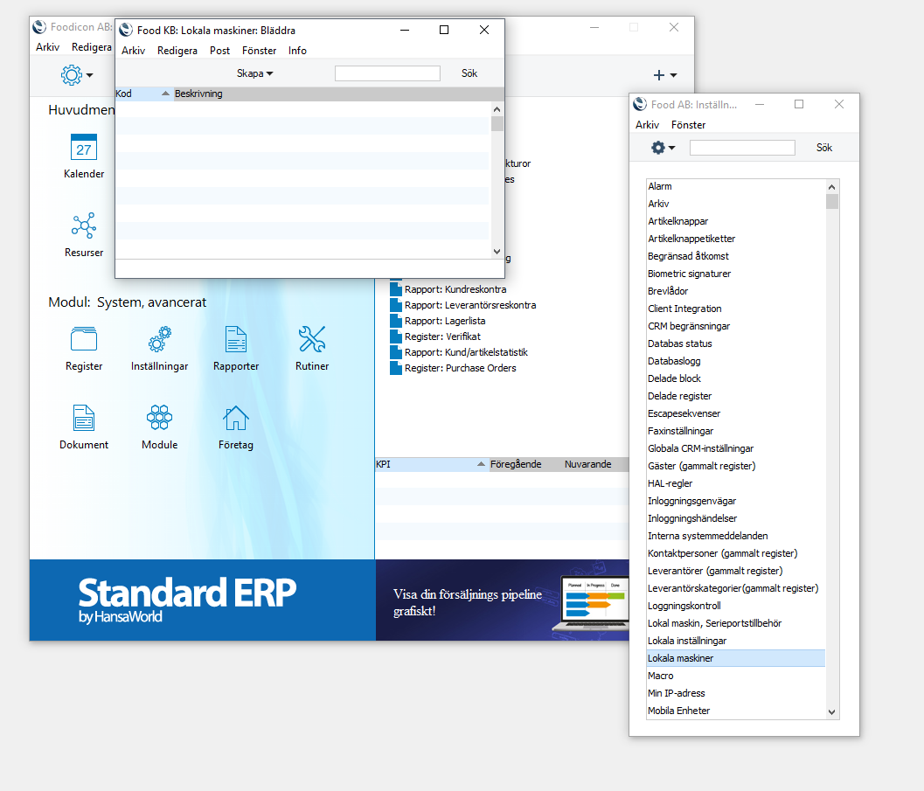The height and width of the screenshot is (791, 924).
Task: Open the Rutiner tools icon
Action: click(x=312, y=339)
